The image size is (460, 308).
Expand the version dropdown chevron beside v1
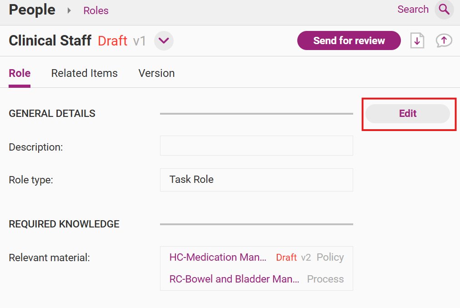coord(164,41)
